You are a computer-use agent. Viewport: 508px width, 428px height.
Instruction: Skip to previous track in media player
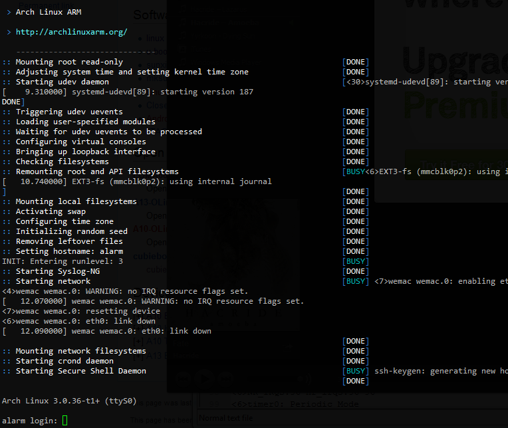point(184,378)
